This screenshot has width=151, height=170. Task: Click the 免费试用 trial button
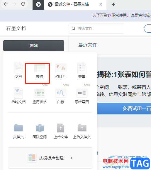pyautogui.click(x=124, y=109)
